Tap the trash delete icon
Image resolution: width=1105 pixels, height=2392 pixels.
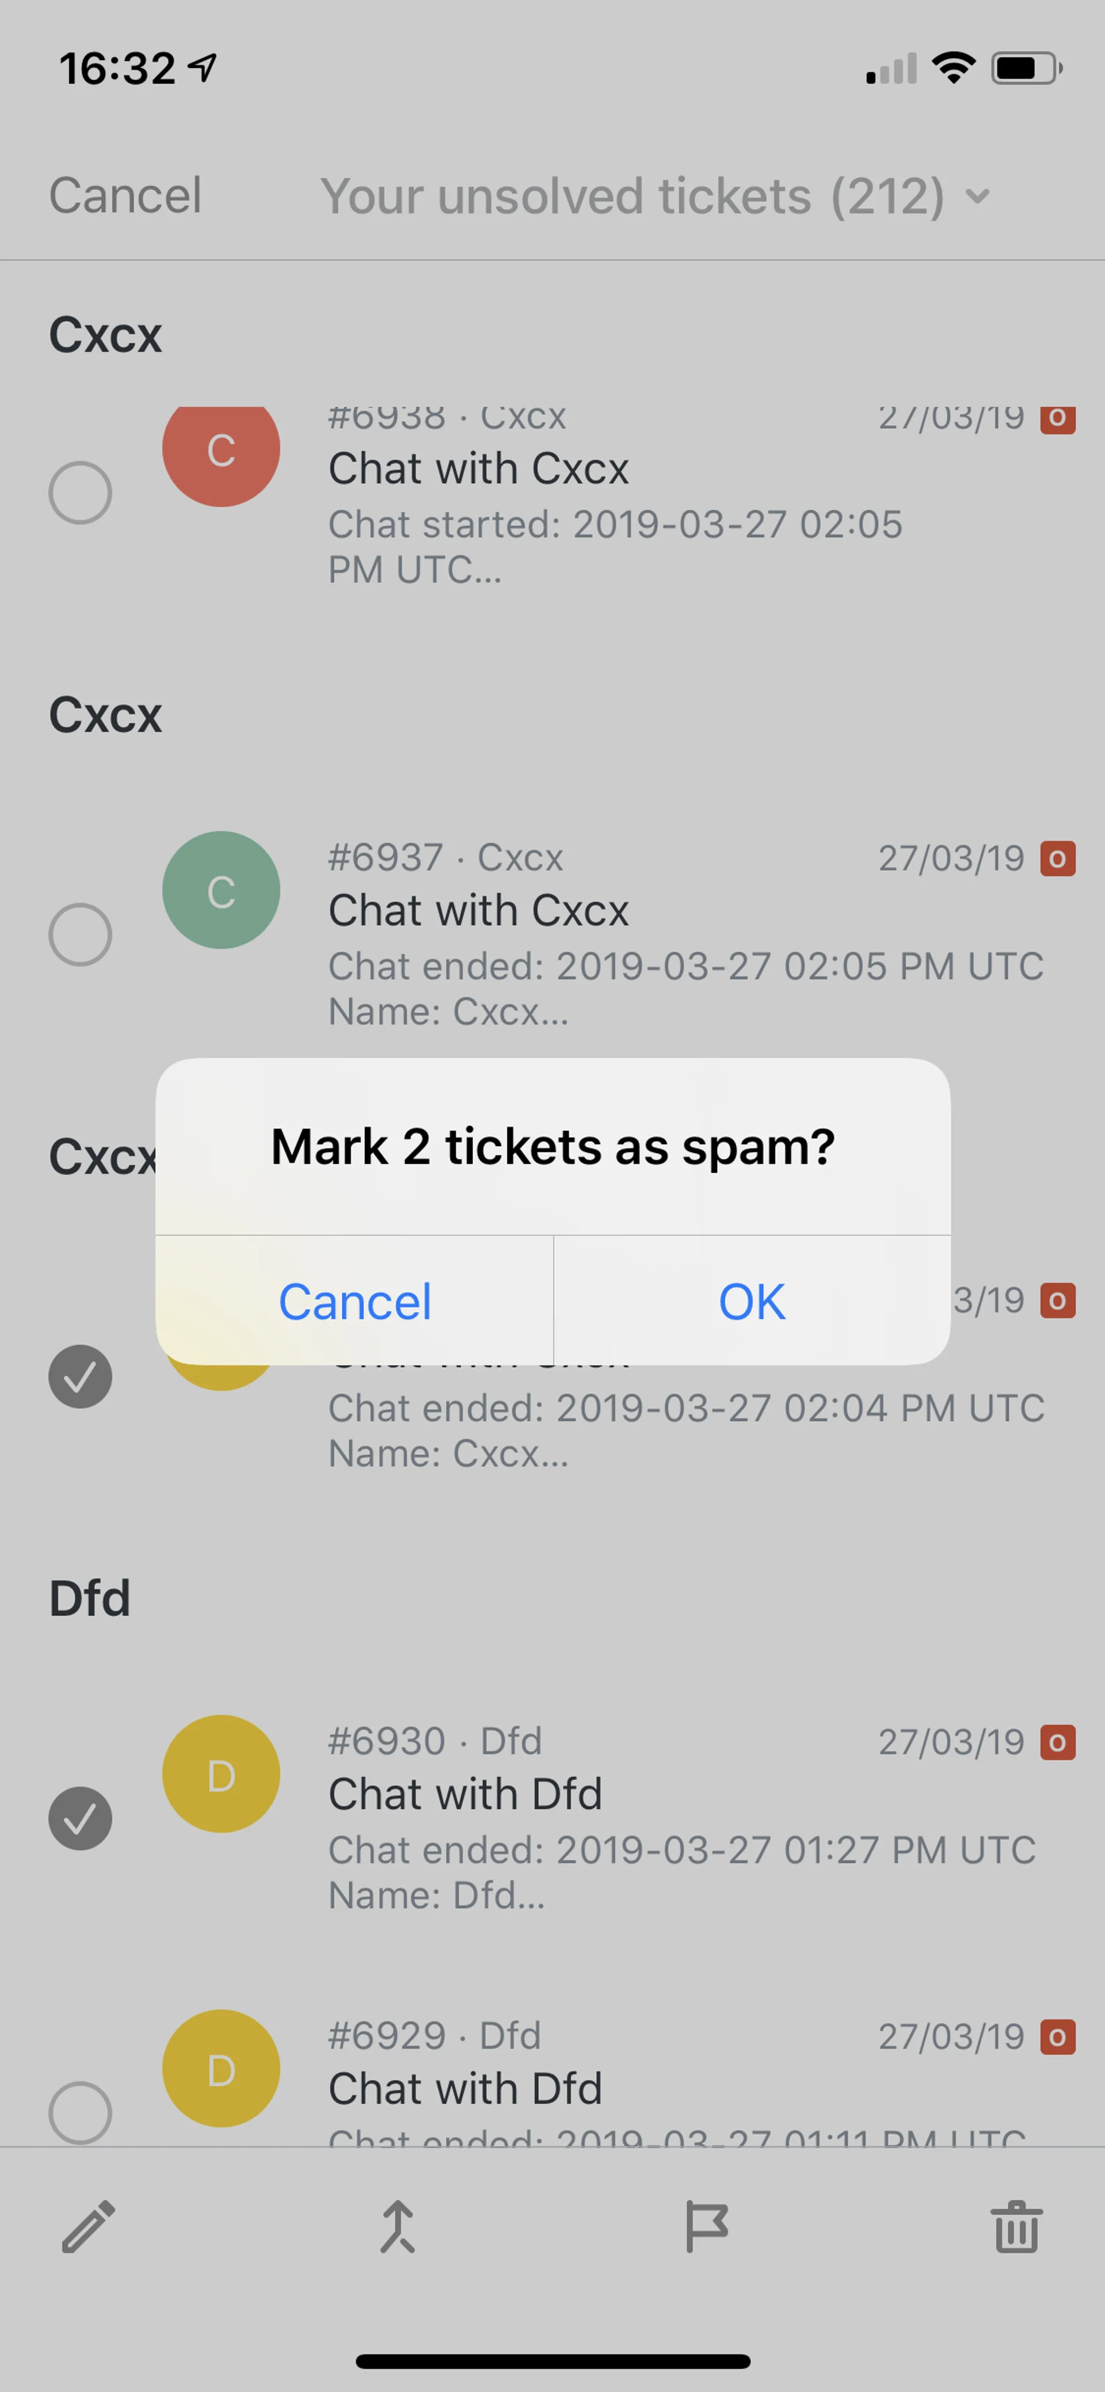(1017, 2227)
